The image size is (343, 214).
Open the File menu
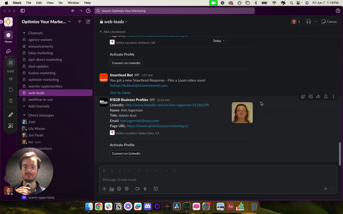(x=29, y=3)
